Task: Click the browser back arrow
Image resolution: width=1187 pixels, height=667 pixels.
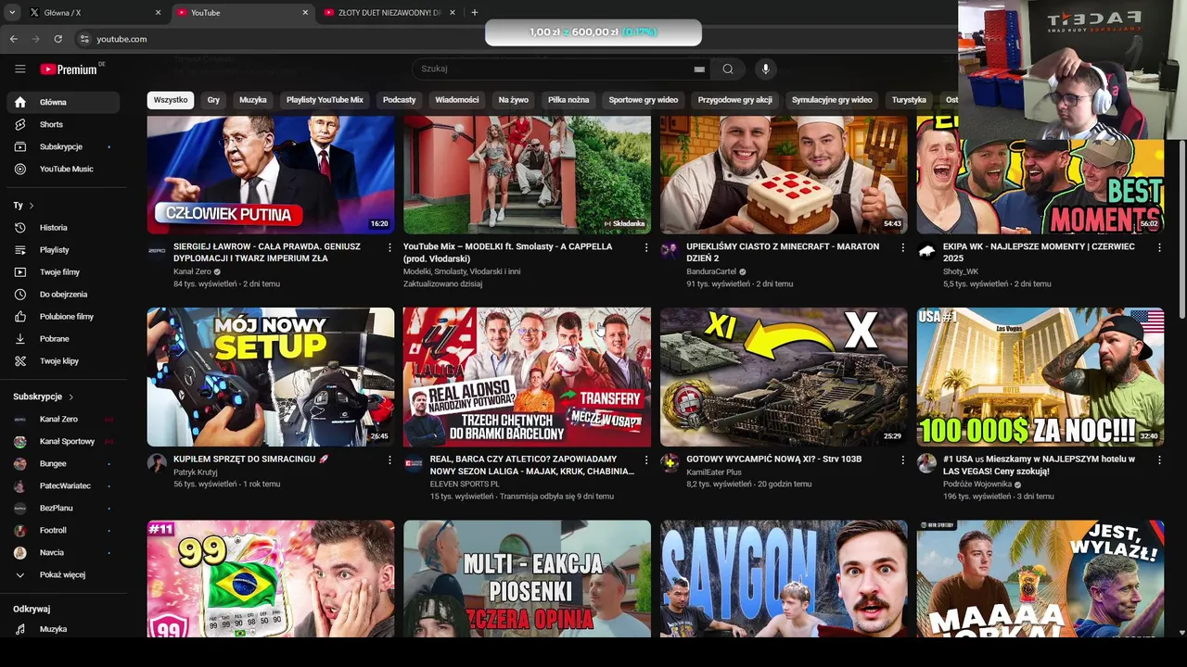Action: click(x=13, y=39)
